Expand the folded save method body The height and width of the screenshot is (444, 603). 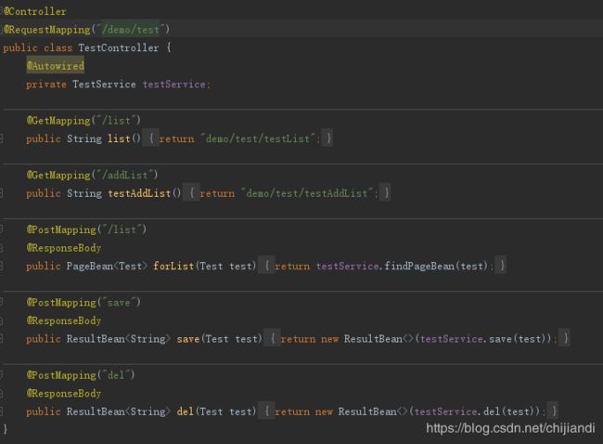272,338
